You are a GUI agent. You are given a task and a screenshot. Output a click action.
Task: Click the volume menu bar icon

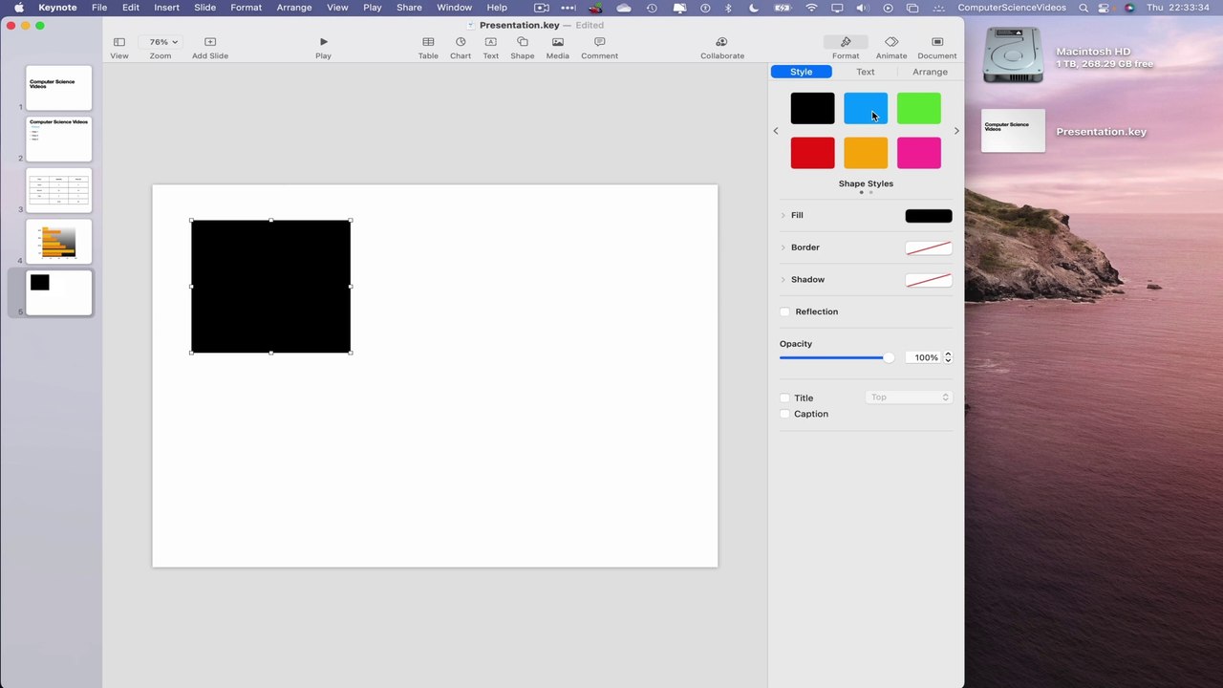tap(863, 8)
